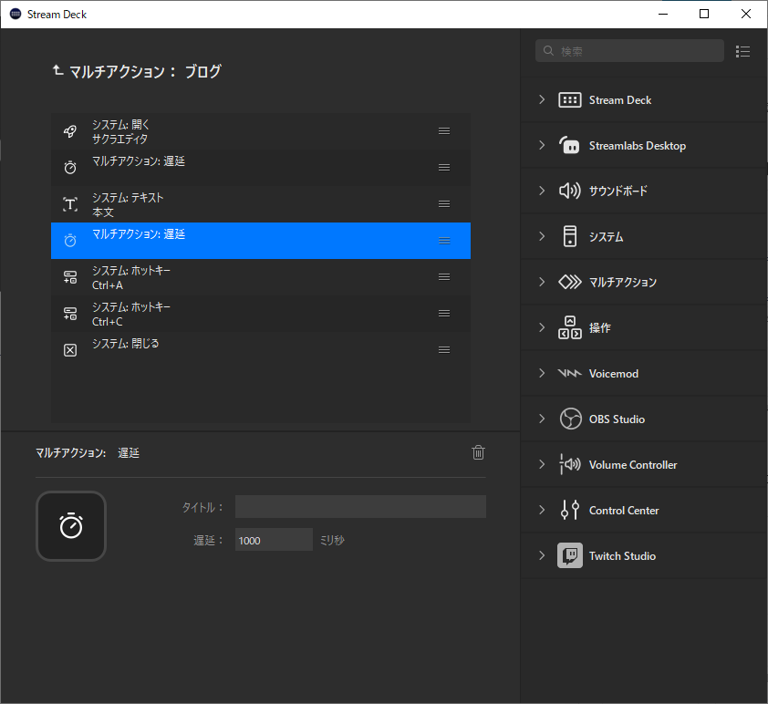Viewport: 768px width, 704px height.
Task: Click the Volume Controller category icon
Action: [570, 464]
